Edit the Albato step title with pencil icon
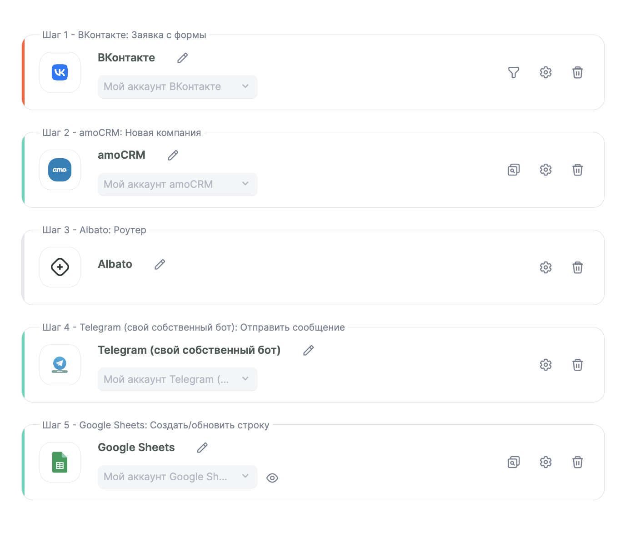This screenshot has height=533, width=631. (x=160, y=264)
